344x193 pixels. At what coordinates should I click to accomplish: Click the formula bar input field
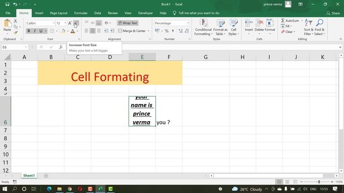202,47
